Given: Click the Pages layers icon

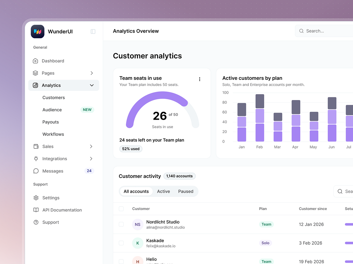Looking at the screenshot, I should [x=35, y=73].
